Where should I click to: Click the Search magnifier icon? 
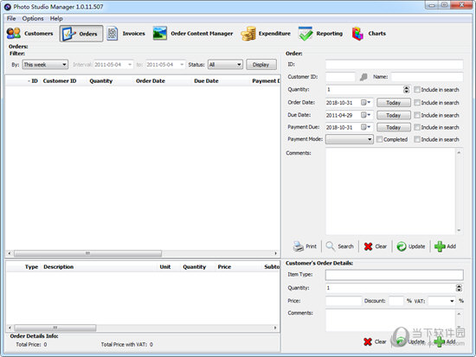tap(331, 246)
